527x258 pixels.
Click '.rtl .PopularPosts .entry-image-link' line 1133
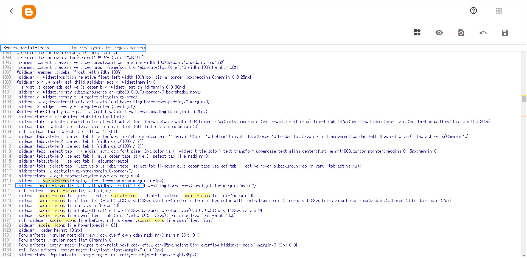click(90, 250)
